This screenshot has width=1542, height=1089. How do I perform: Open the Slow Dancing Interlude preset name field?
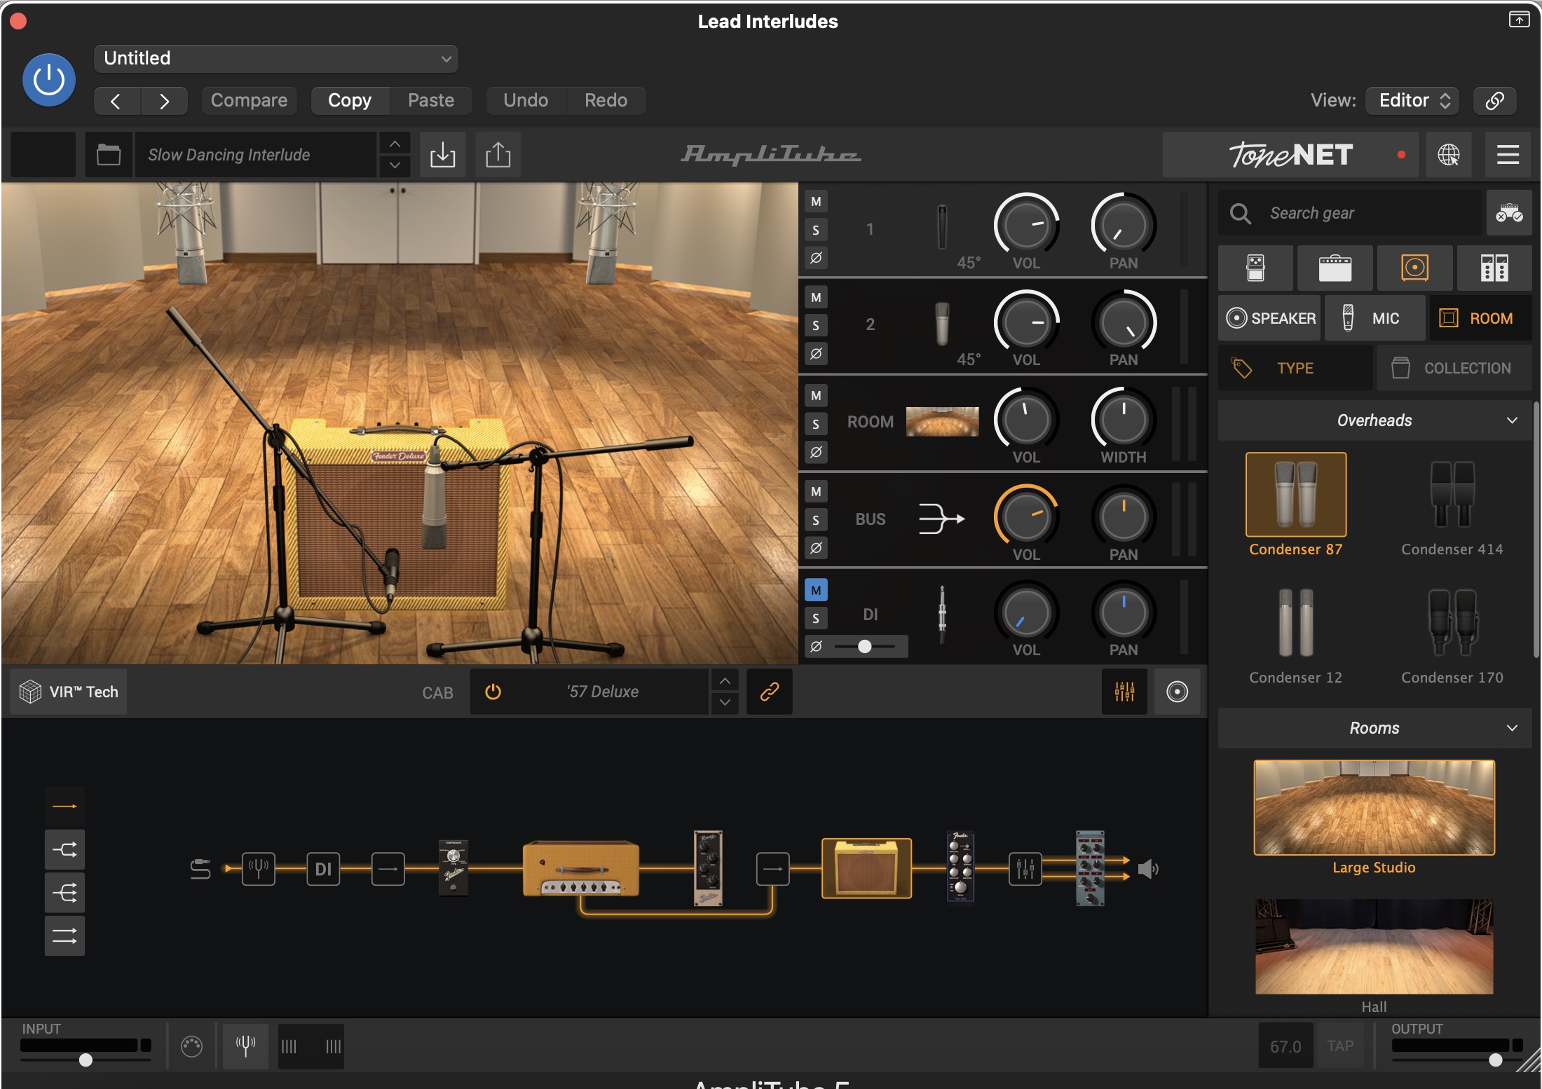point(256,155)
